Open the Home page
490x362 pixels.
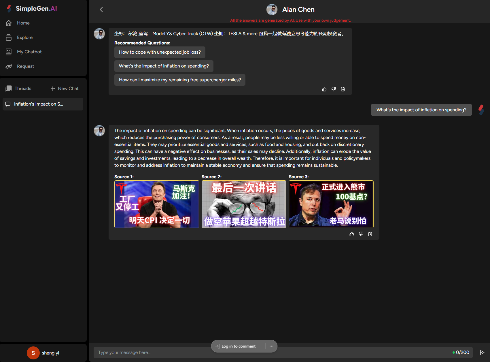pyautogui.click(x=23, y=23)
